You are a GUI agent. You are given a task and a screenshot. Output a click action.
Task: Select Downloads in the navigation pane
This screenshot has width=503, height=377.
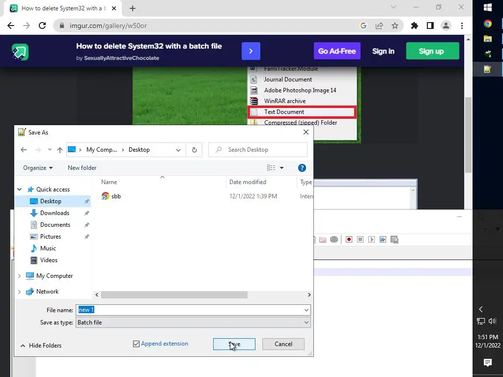click(55, 213)
